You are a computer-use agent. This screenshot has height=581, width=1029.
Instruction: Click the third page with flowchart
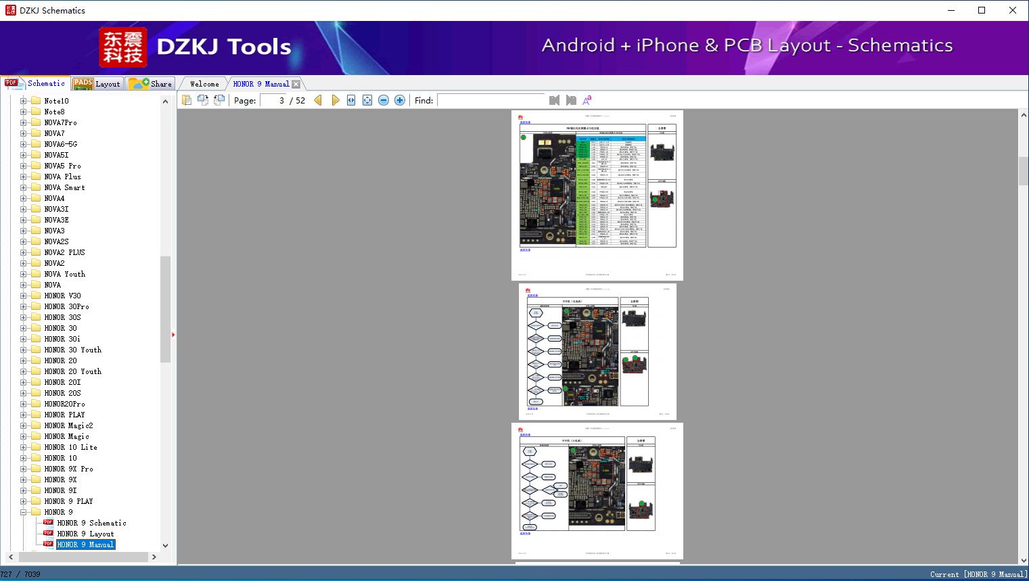click(x=597, y=491)
